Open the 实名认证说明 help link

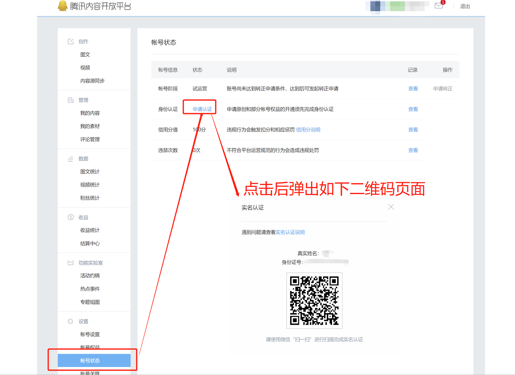pos(290,232)
